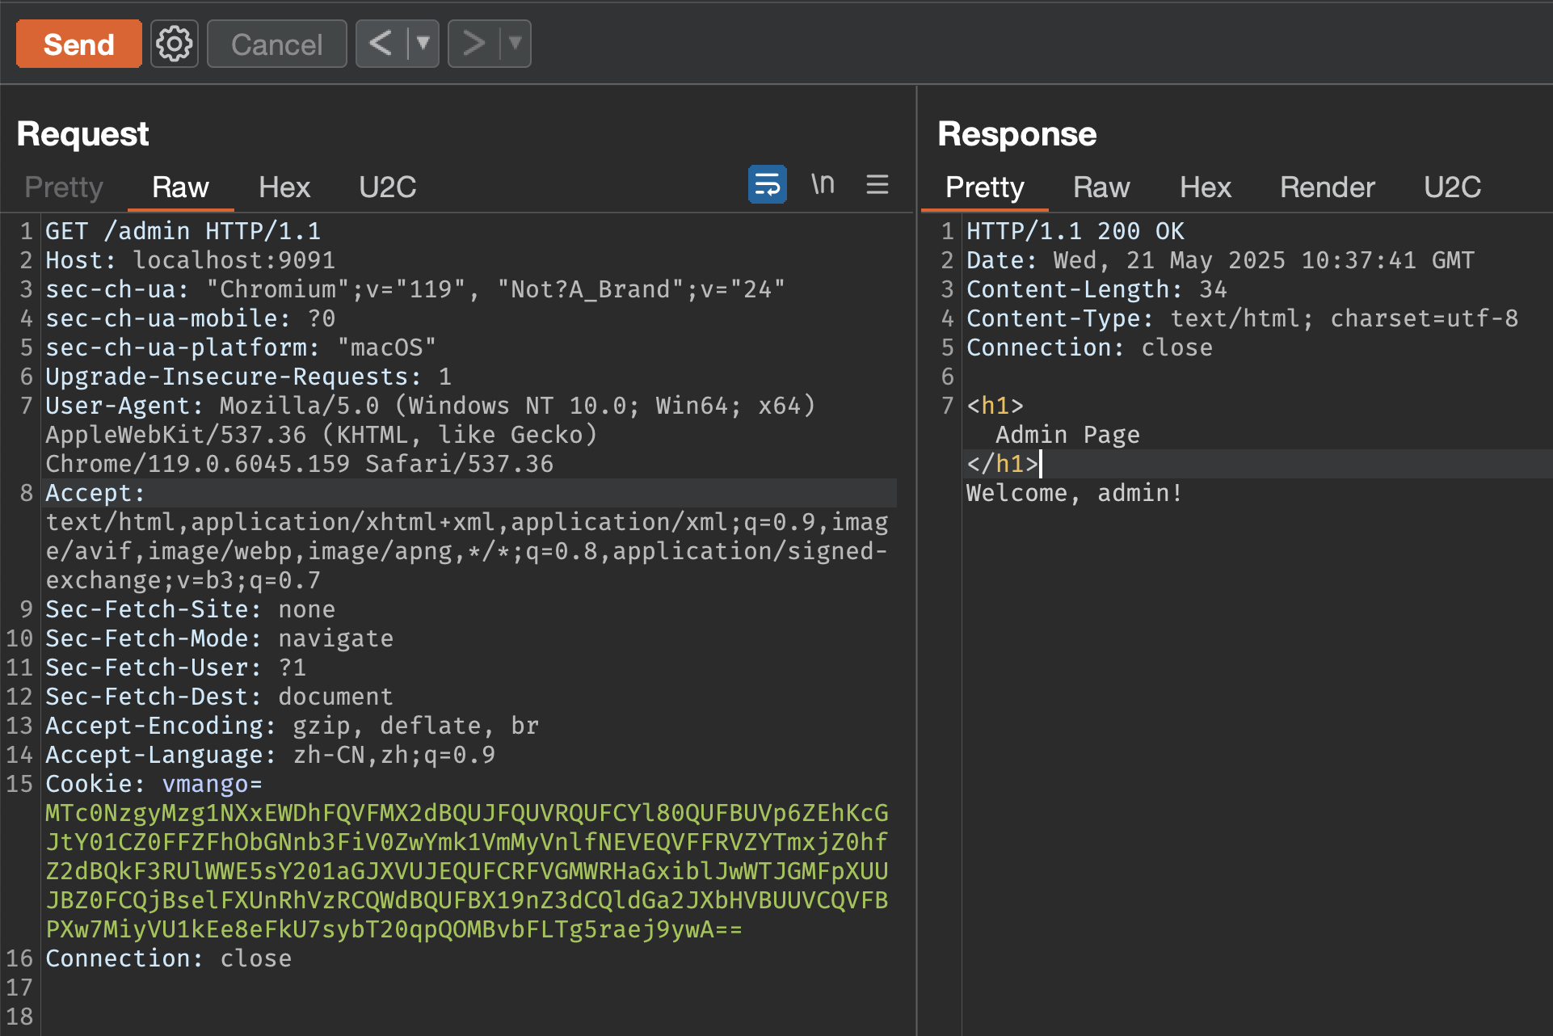Image resolution: width=1553 pixels, height=1036 pixels.
Task: Click request 'Connection: close' header
Action: tap(169, 958)
